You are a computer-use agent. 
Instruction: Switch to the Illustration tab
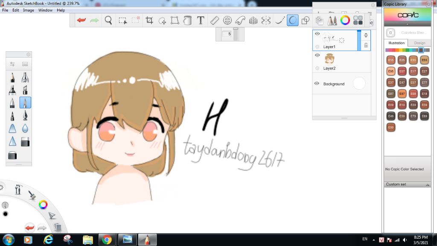pos(396,43)
